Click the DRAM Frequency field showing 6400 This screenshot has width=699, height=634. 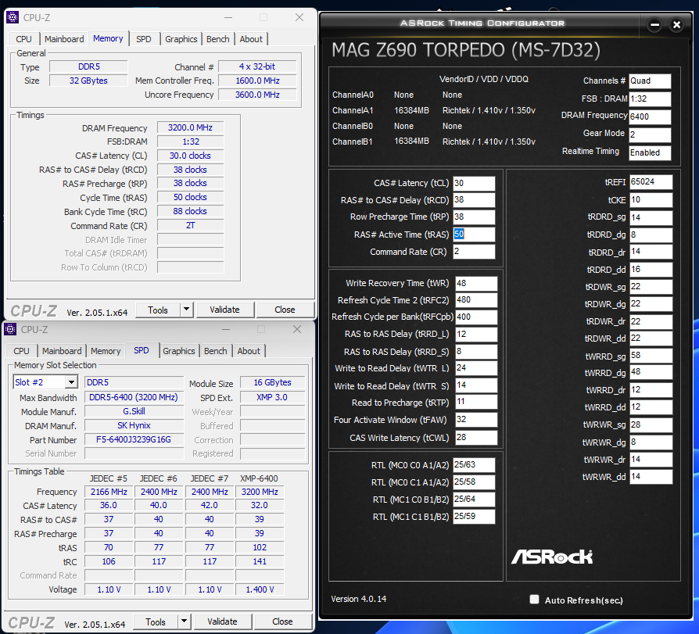click(650, 116)
